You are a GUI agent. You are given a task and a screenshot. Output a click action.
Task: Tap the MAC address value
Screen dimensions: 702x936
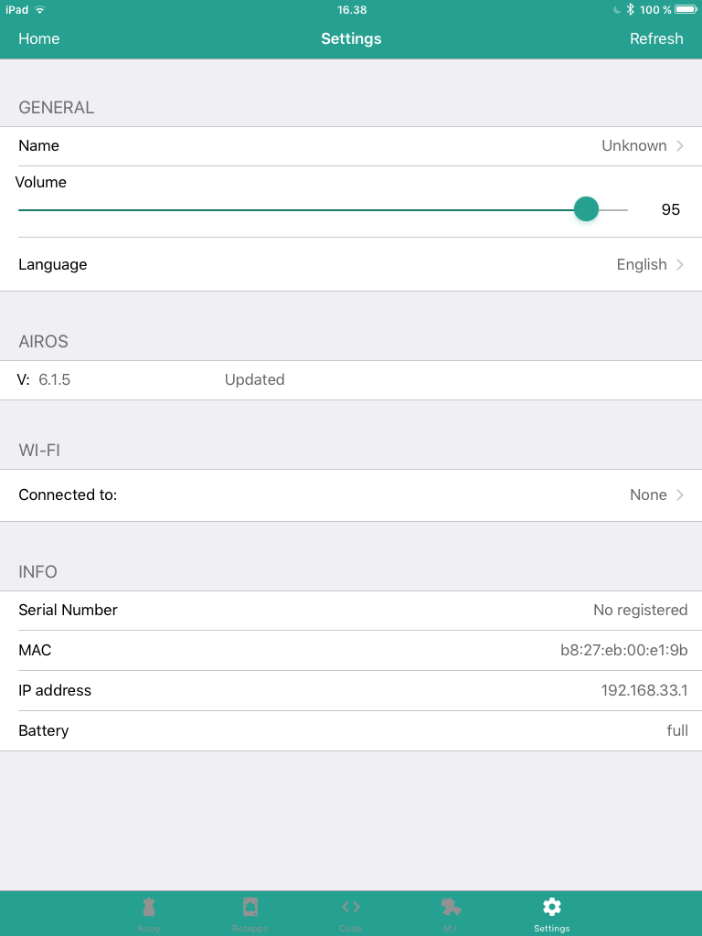click(x=623, y=651)
